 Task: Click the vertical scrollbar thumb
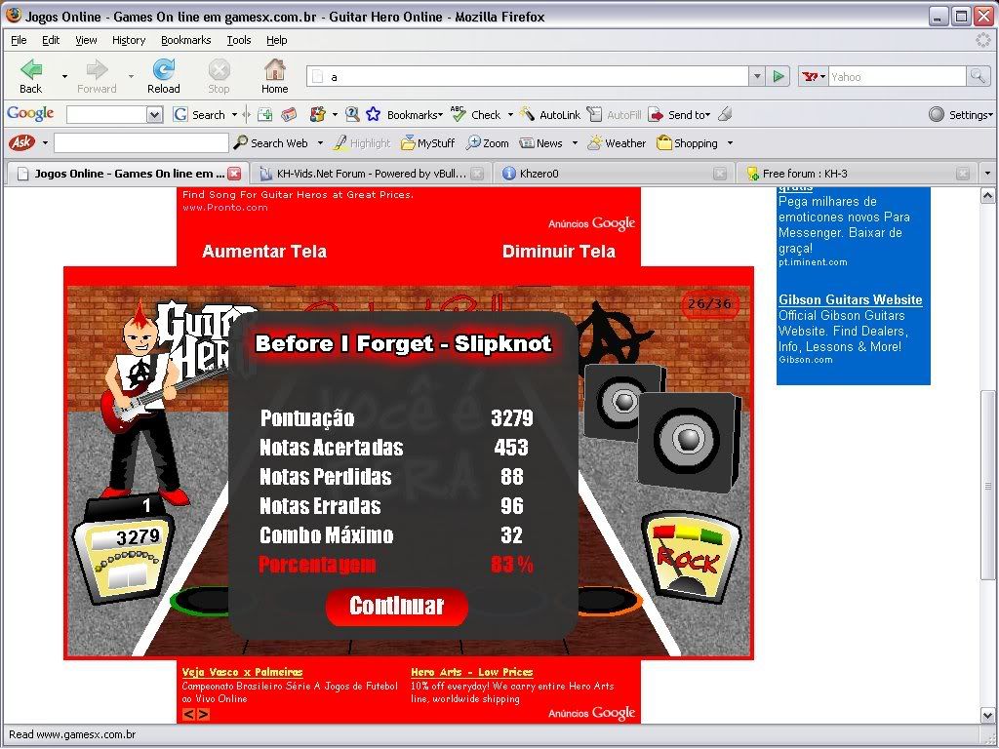pyautogui.click(x=987, y=486)
